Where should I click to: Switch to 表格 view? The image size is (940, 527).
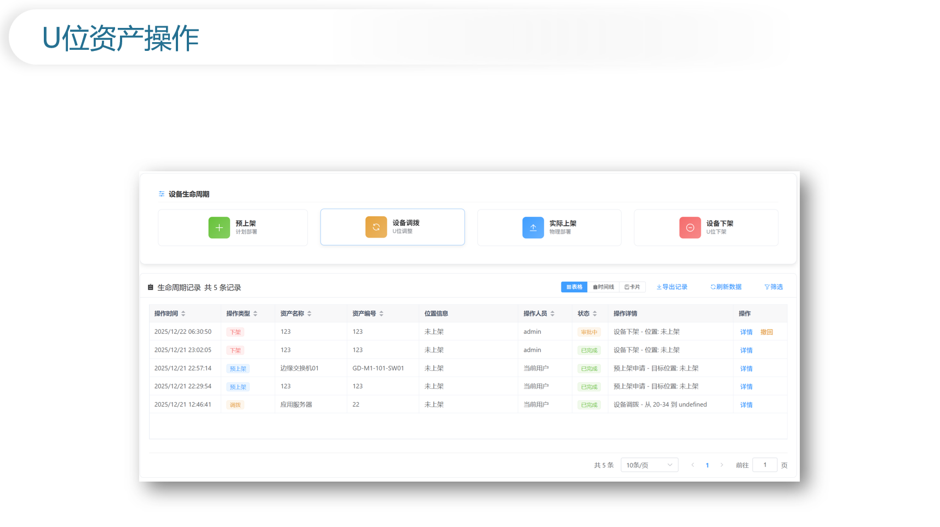coord(574,287)
